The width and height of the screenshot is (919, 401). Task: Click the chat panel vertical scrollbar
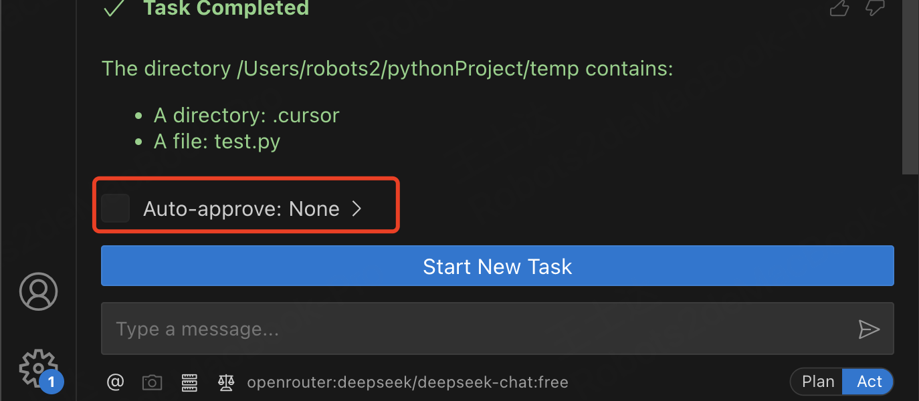point(910,87)
